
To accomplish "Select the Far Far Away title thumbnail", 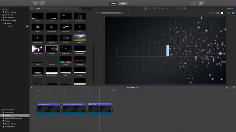I will pyautogui.click(x=80, y=60).
